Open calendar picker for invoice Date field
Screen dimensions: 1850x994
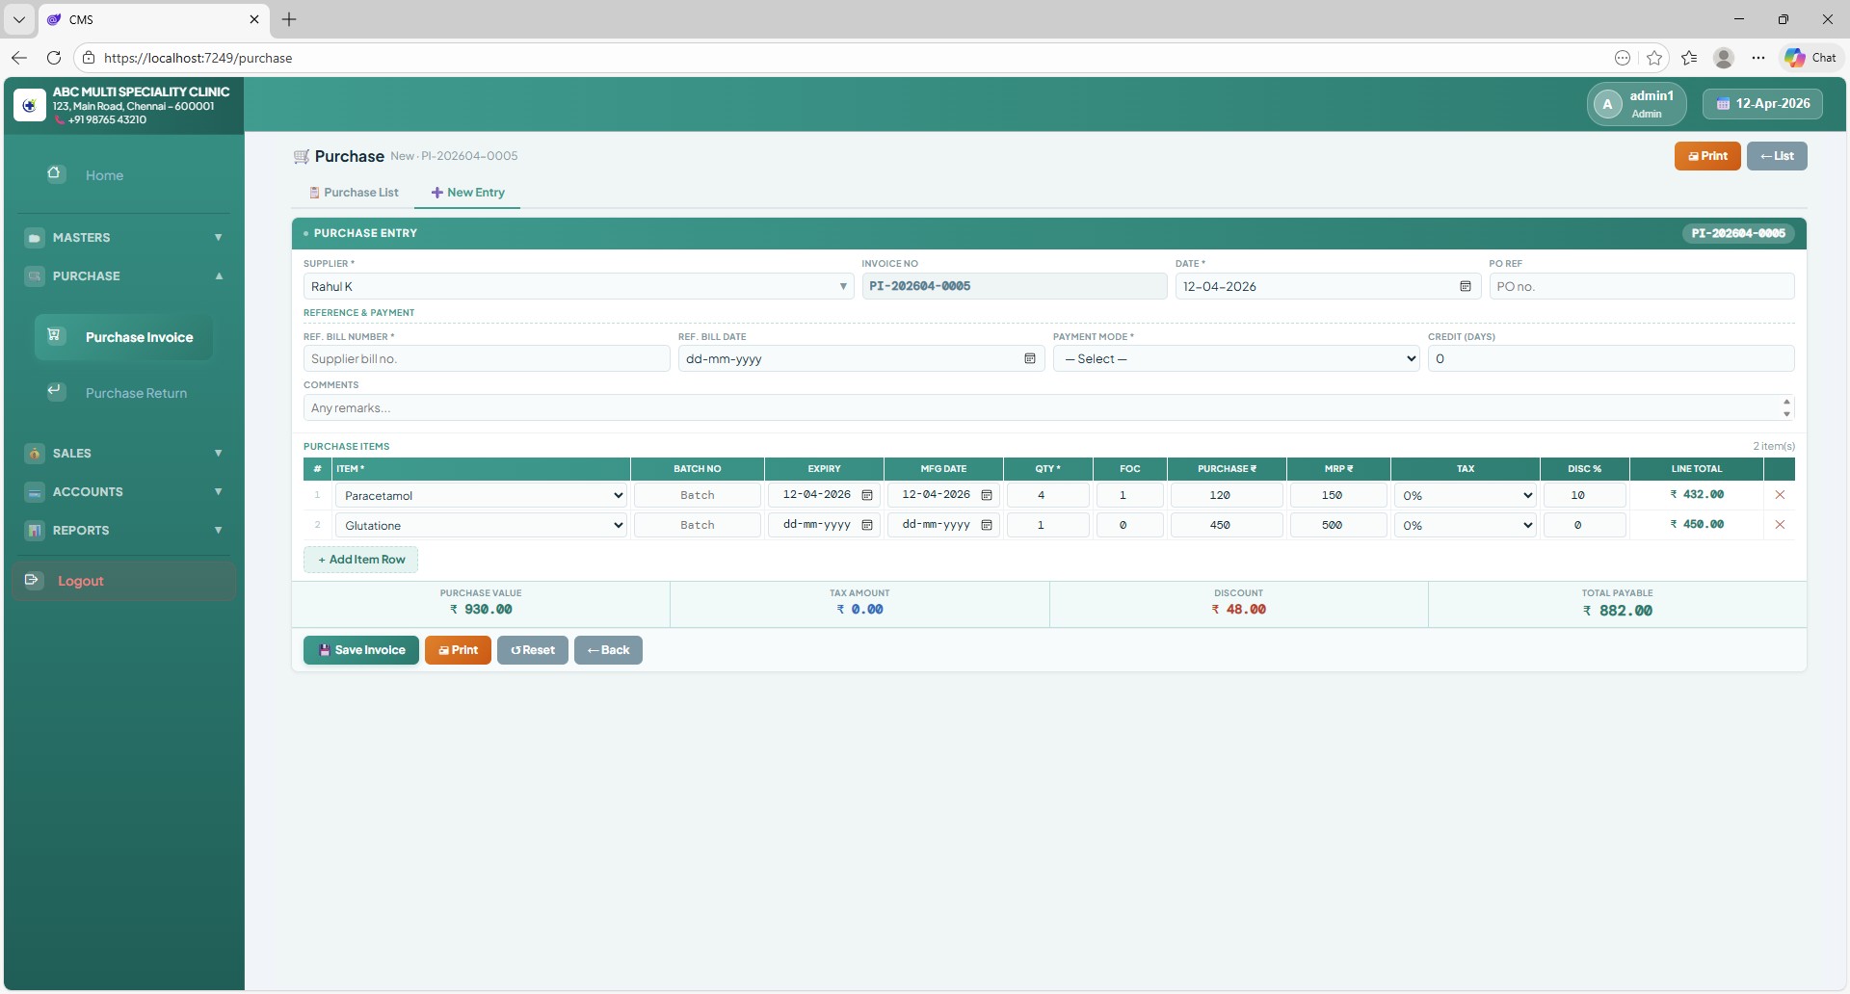[1465, 286]
